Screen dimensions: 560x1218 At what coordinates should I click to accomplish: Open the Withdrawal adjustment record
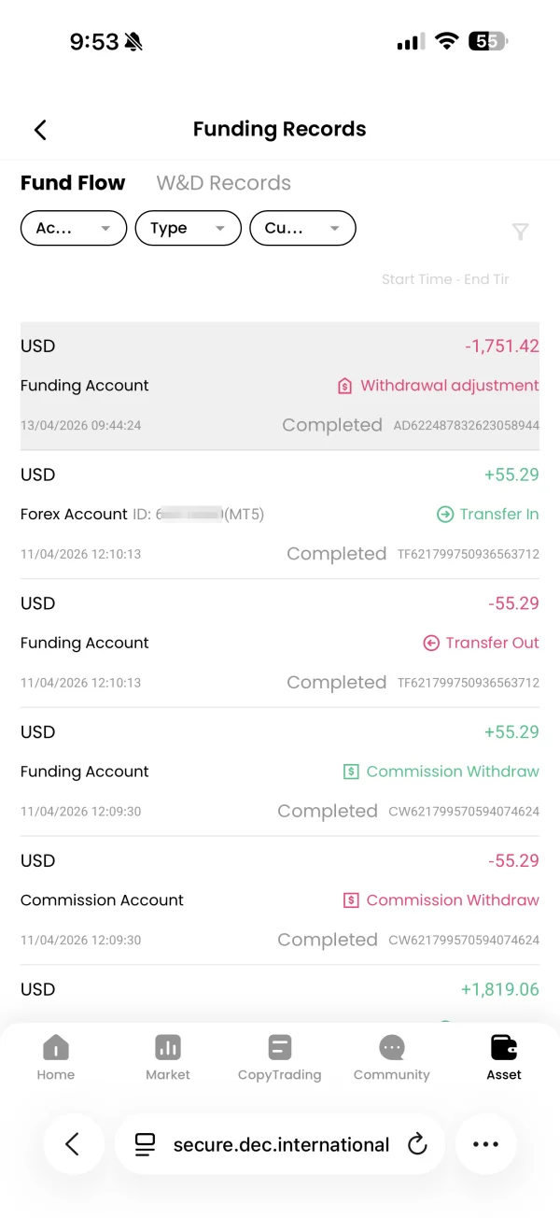[x=280, y=386]
